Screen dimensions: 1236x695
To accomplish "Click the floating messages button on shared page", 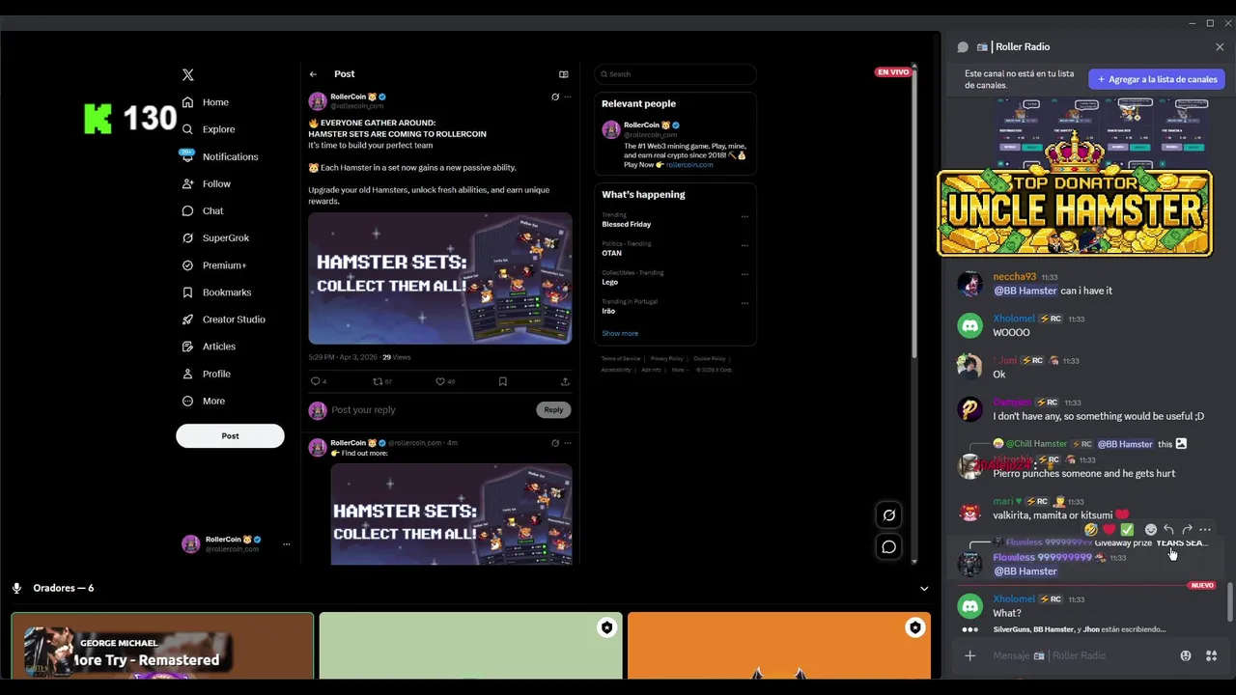I will [889, 547].
